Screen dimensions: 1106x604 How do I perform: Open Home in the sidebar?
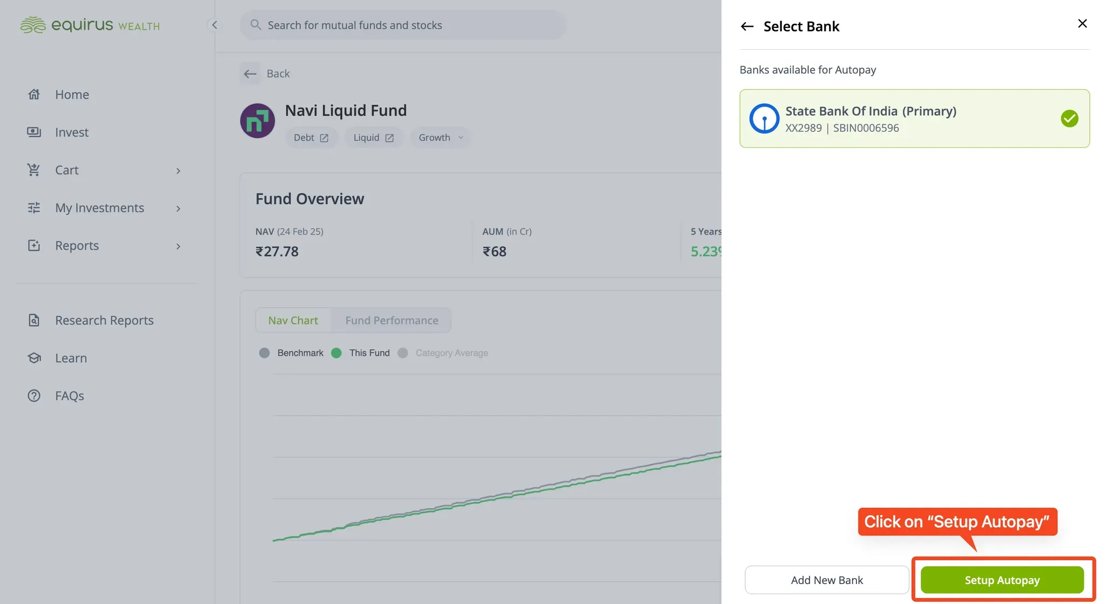pos(72,94)
